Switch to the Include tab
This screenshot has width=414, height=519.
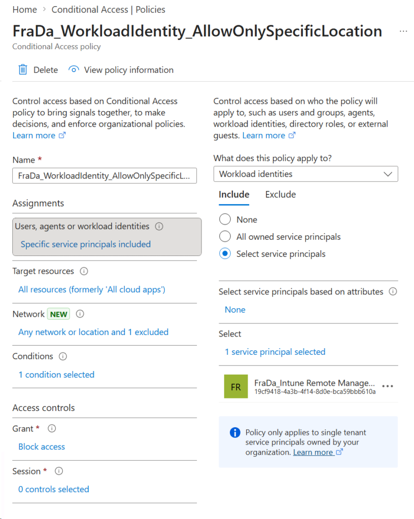tap(234, 195)
